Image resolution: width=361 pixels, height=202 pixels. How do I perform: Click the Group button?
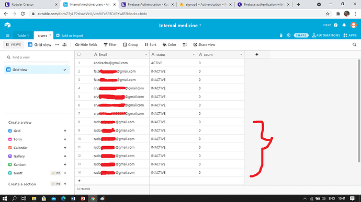point(130,44)
